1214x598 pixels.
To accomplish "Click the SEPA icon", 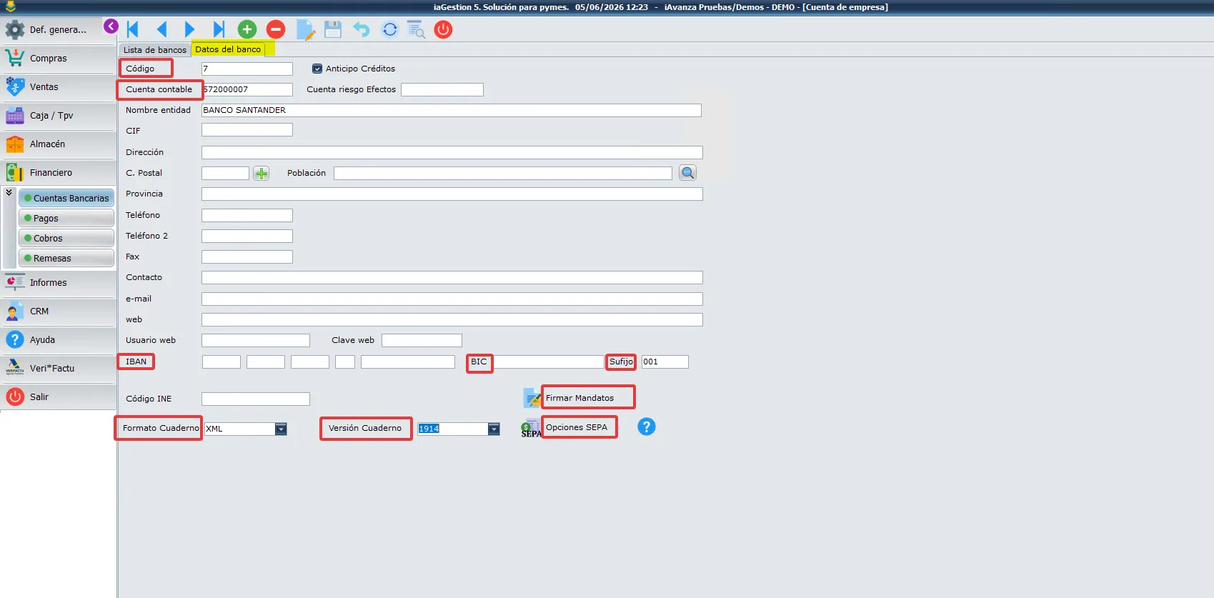I will (531, 428).
